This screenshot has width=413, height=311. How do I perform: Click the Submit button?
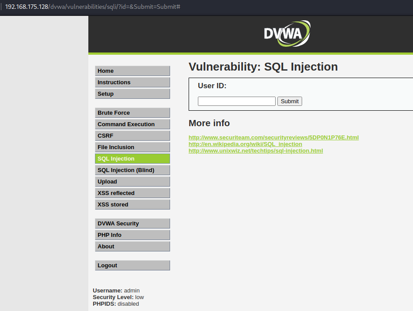[289, 101]
